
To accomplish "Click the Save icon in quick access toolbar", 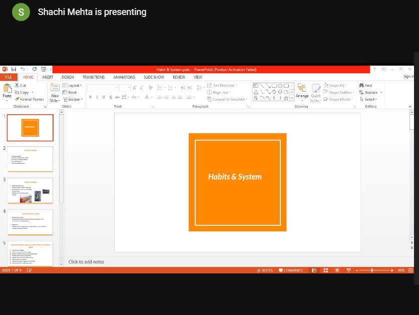I will click(14, 69).
